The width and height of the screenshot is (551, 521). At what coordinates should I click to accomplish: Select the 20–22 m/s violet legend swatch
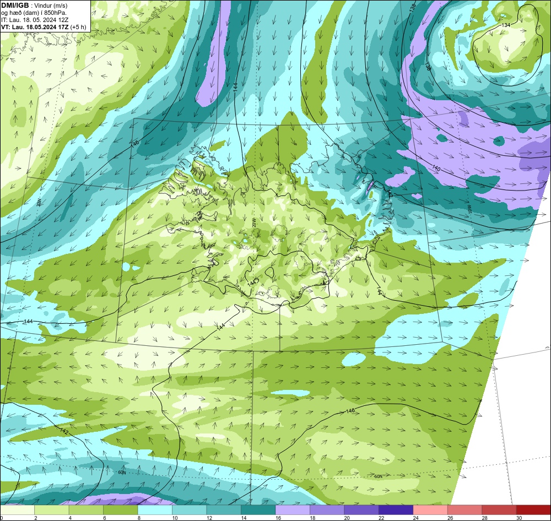361,510
